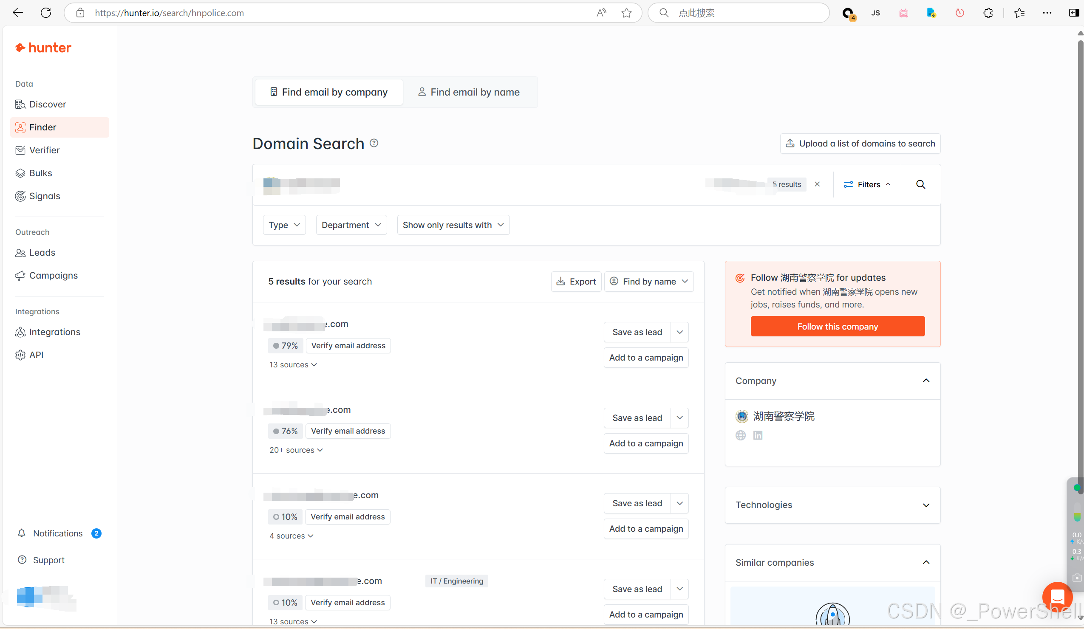Toggle the Filters panel
The width and height of the screenshot is (1084, 629).
coord(867,184)
